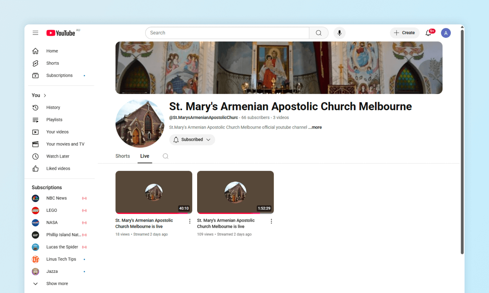Open options for the 40:10 video

[190, 221]
